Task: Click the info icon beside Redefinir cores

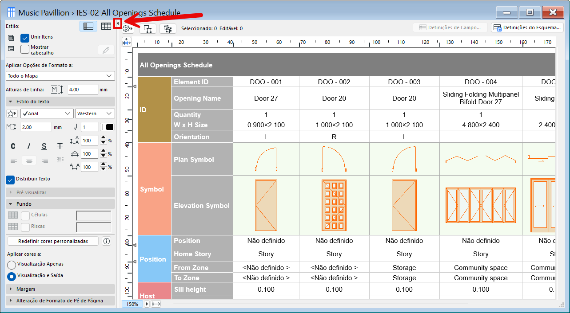Action: (106, 241)
